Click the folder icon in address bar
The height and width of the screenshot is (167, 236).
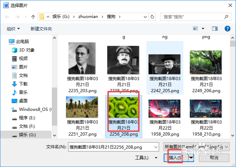pos(42,17)
